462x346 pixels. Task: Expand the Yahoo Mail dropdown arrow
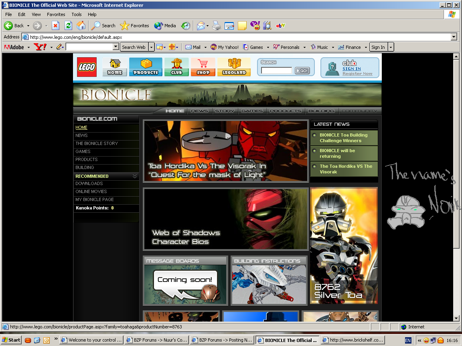(x=205, y=47)
